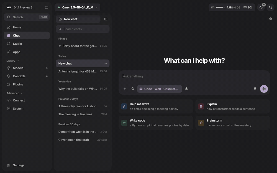This screenshot has height=173, width=277.
Task: Open System under Advanced
Action: [27, 109]
